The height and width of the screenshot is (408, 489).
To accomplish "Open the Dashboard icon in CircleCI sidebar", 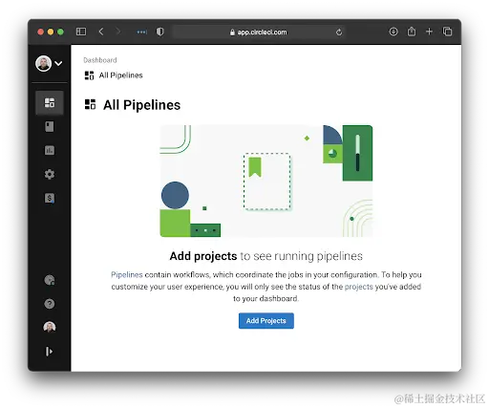I will click(x=50, y=102).
